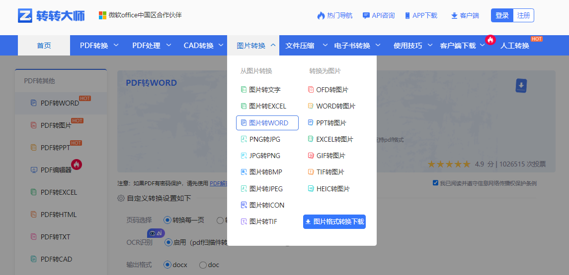Expand the PDF处理 menu chevron

[x=169, y=45]
